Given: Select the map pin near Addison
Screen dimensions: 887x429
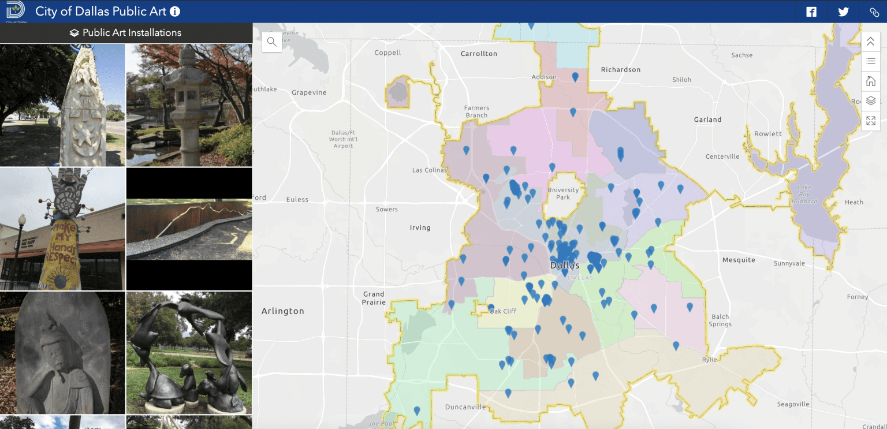Looking at the screenshot, I should tap(575, 76).
